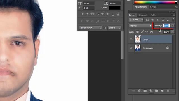Open the Opacity slider arrow
This screenshot has width=179, height=101.
click(173, 26)
